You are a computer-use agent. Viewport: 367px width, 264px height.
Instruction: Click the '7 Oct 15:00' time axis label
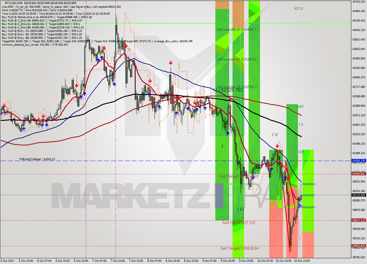[118, 261]
